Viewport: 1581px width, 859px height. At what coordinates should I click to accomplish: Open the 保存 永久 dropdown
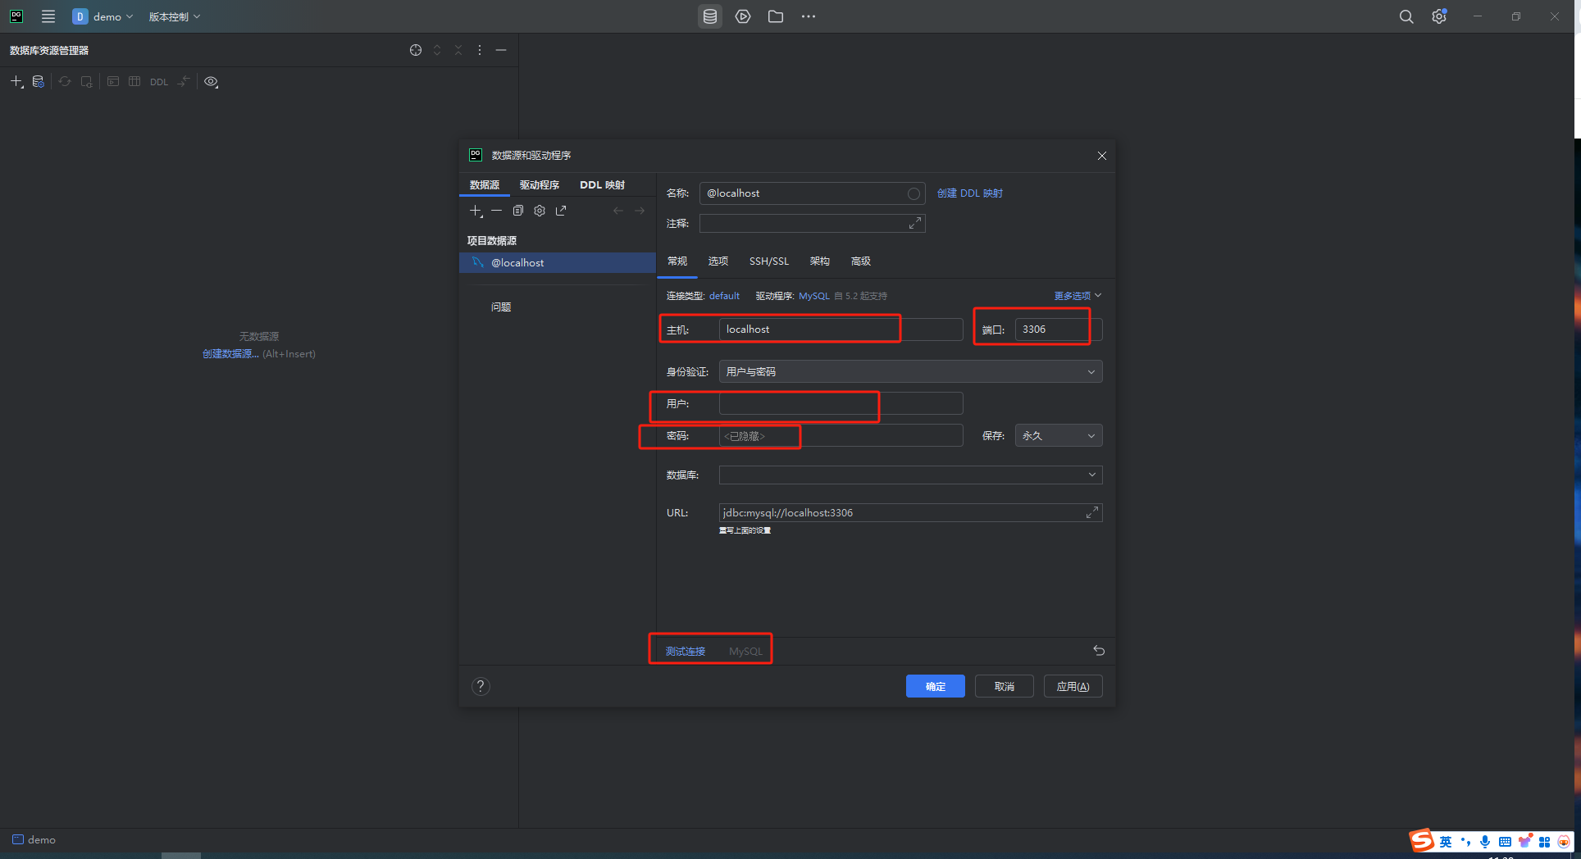[x=1059, y=435]
